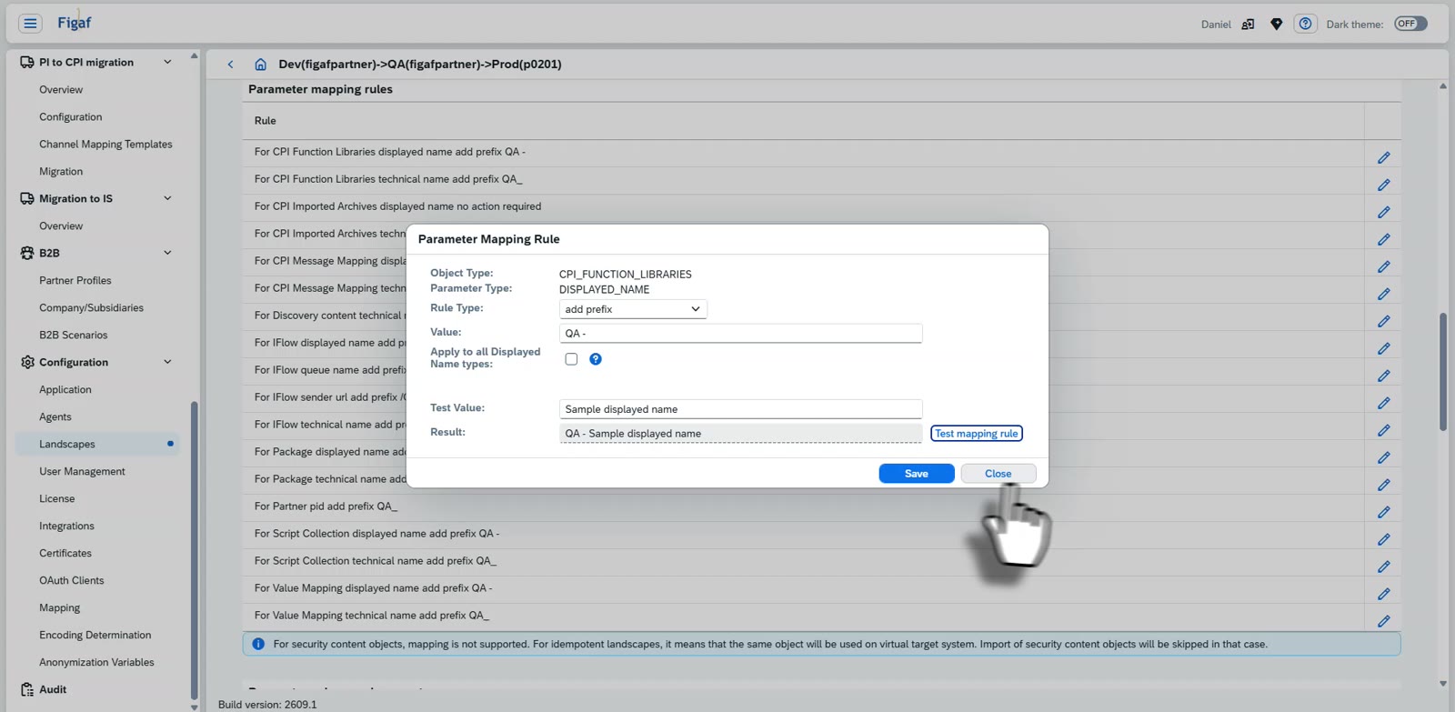Check Apply to all Displayed Name types

click(x=571, y=359)
